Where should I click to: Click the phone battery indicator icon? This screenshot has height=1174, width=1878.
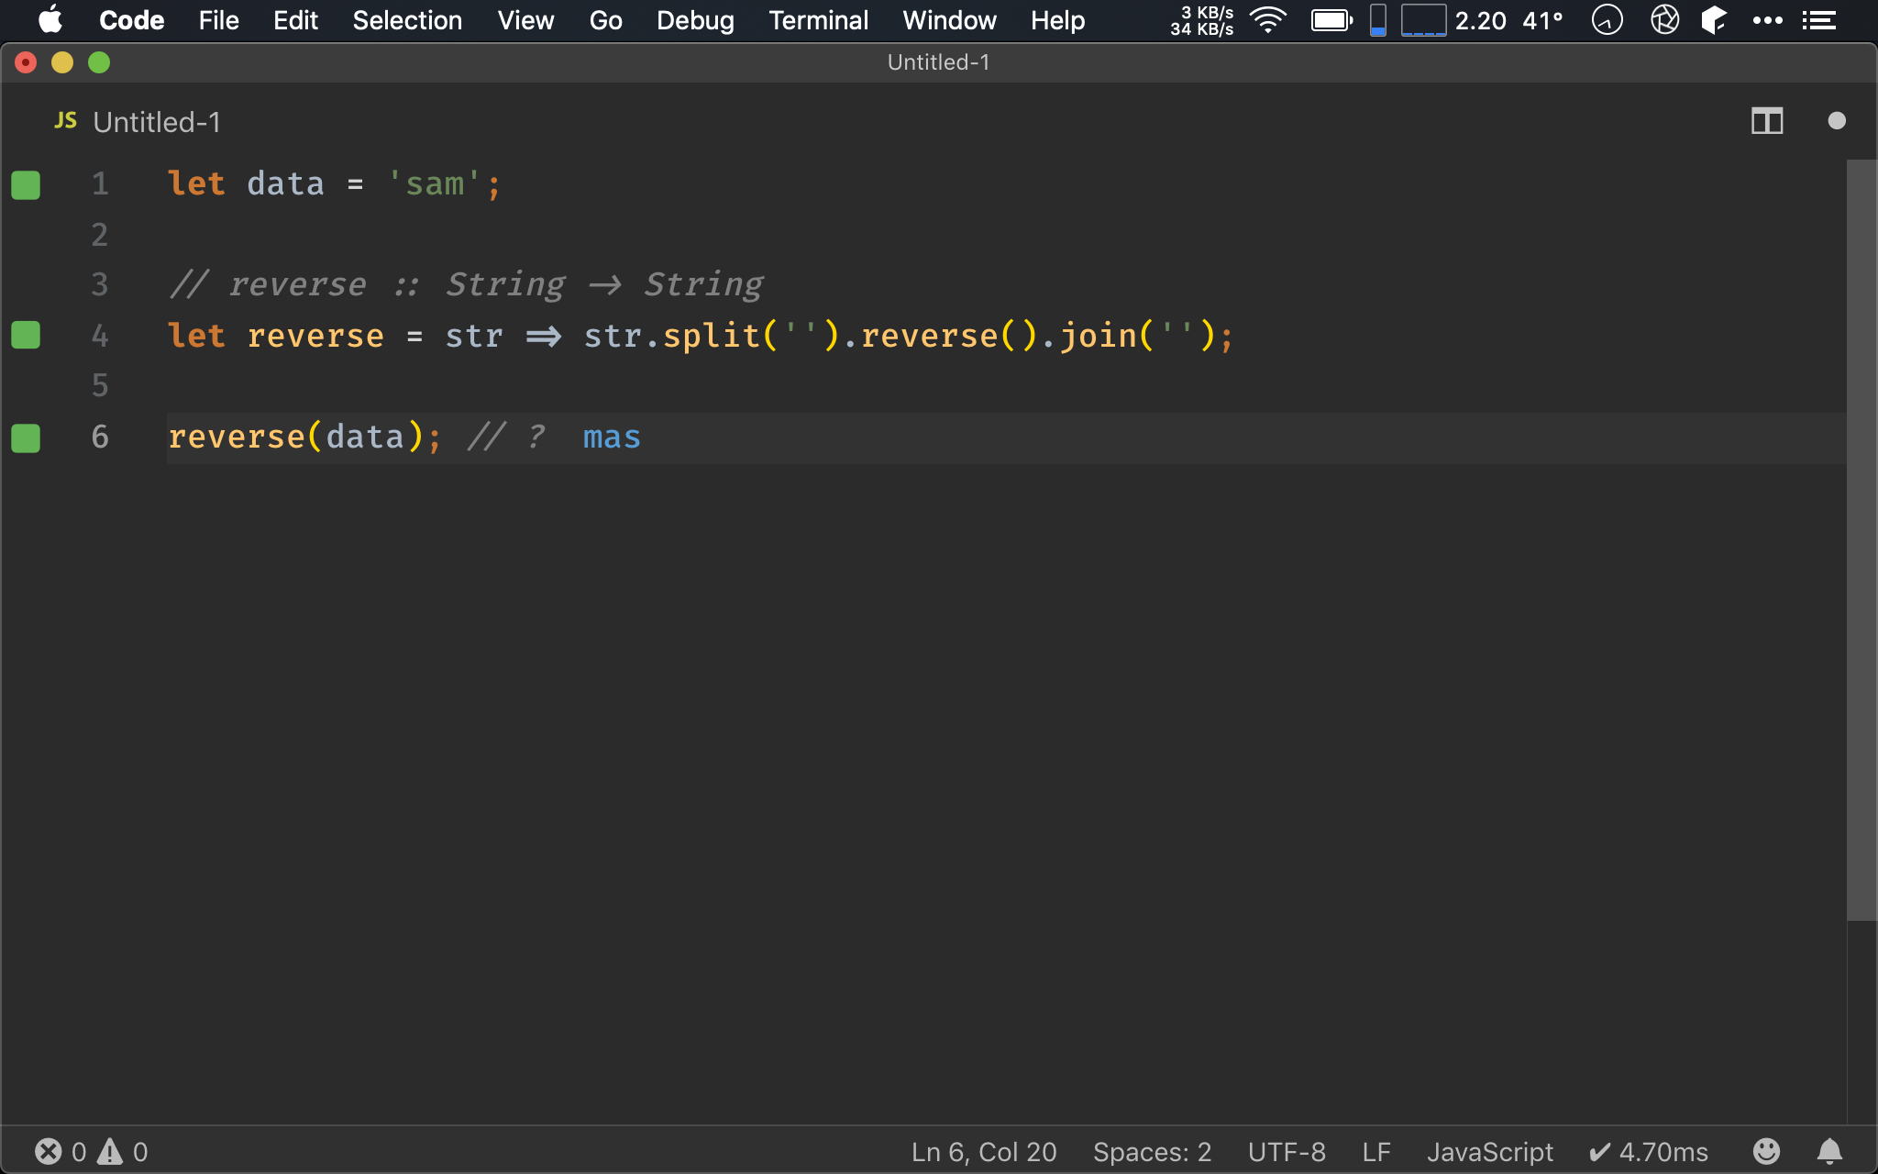(x=1377, y=20)
